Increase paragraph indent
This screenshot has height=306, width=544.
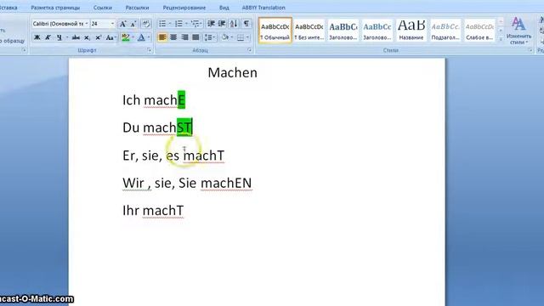coord(222,24)
